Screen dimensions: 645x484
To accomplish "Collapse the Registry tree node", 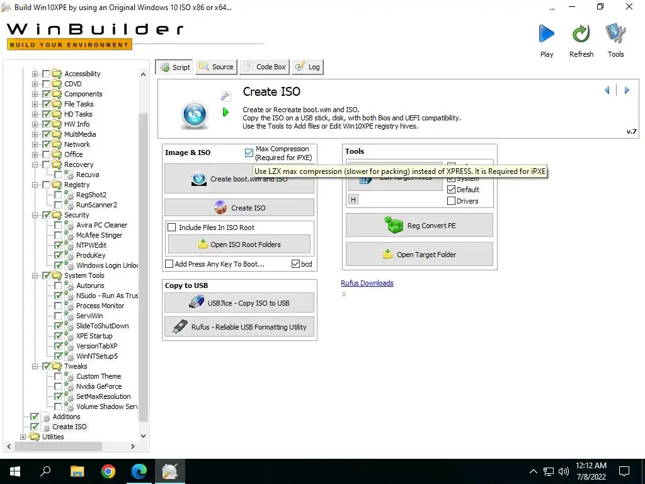I will point(35,185).
